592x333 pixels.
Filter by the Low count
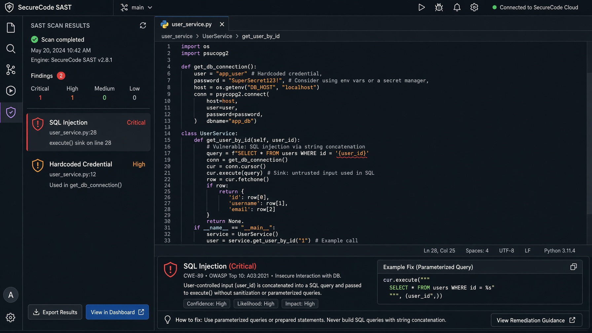tap(134, 93)
